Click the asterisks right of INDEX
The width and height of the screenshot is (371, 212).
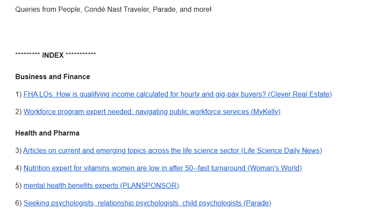(81, 54)
